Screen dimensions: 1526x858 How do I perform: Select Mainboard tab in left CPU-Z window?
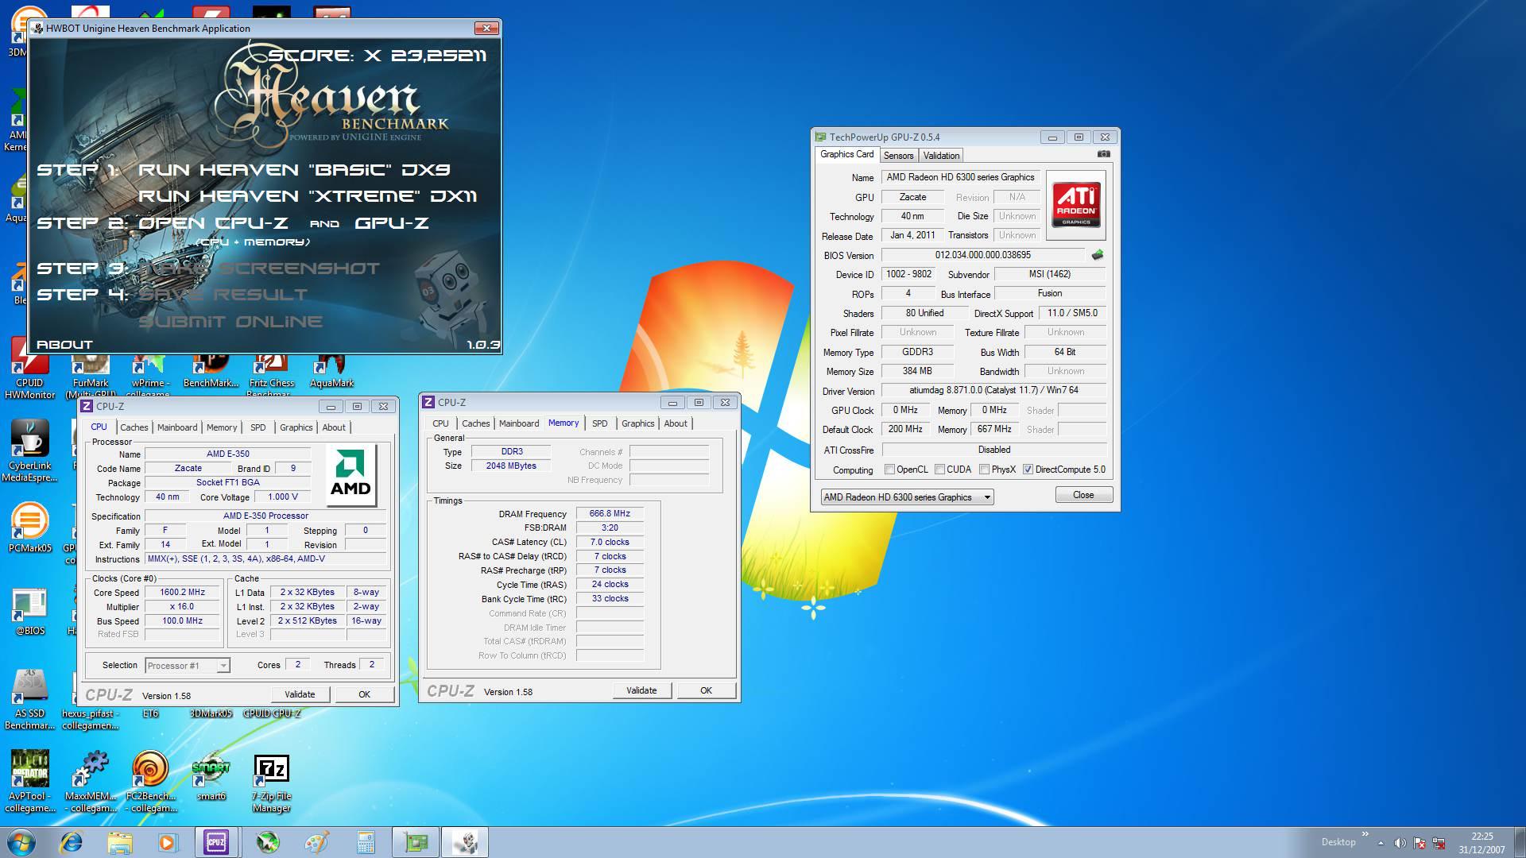pyautogui.click(x=177, y=427)
